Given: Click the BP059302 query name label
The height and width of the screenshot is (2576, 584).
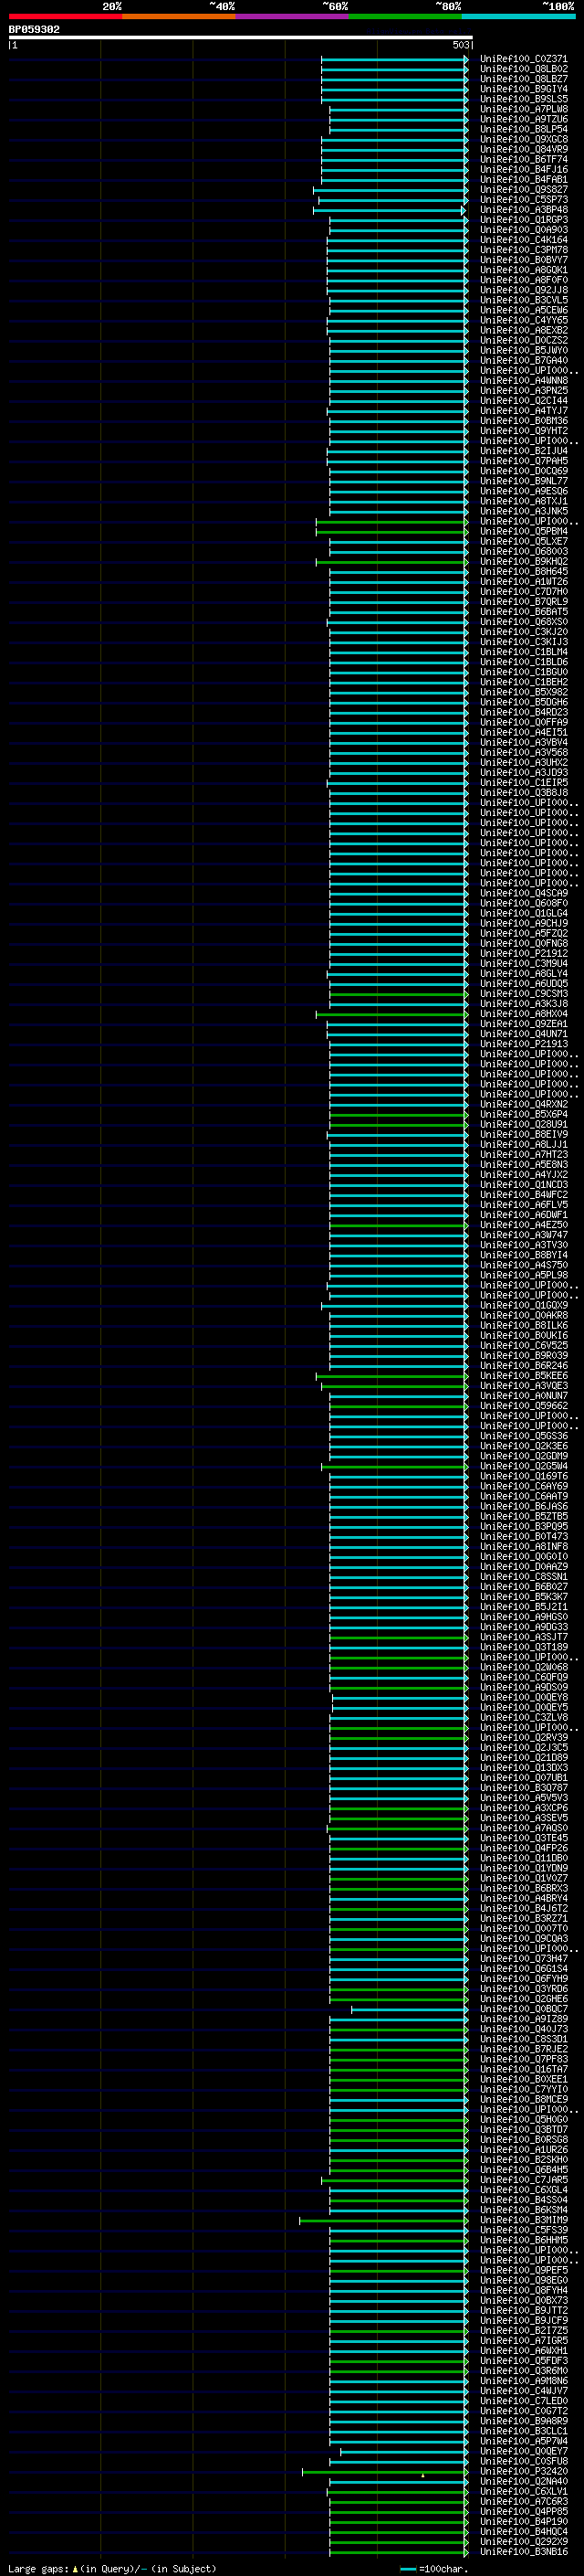Looking at the screenshot, I should click(34, 29).
